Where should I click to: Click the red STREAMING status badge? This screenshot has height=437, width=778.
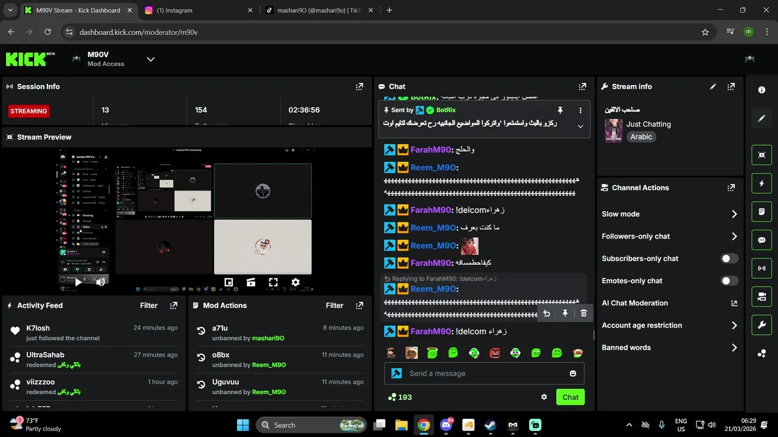pos(29,111)
